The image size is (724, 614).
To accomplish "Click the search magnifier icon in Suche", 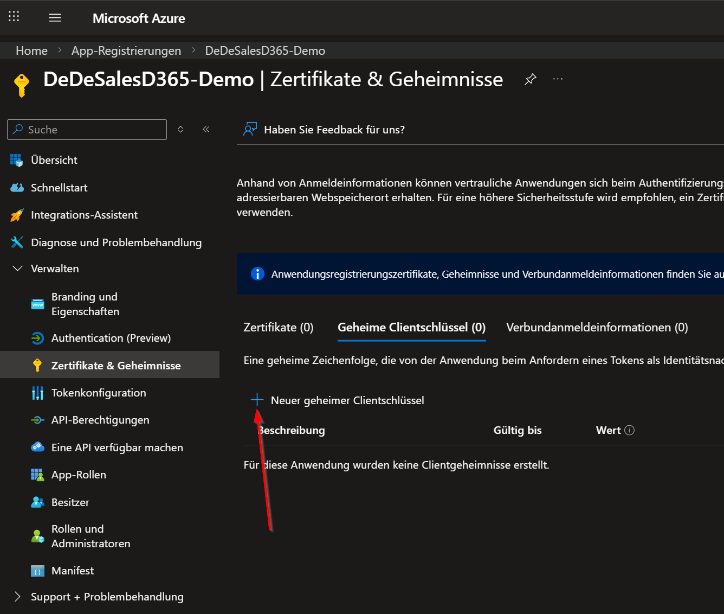I will (x=18, y=129).
